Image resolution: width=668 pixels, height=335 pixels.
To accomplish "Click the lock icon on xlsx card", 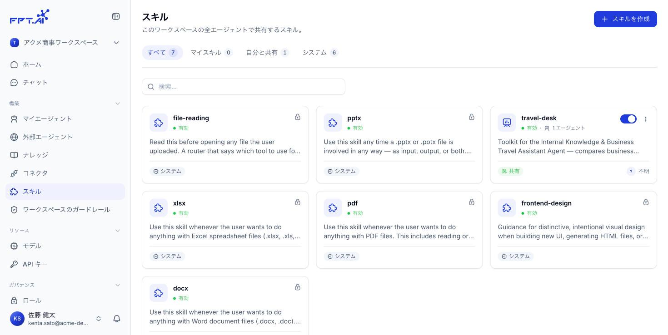I will point(298,202).
